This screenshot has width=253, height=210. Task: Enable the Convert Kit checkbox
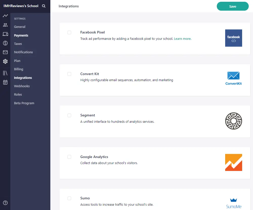point(69,74)
